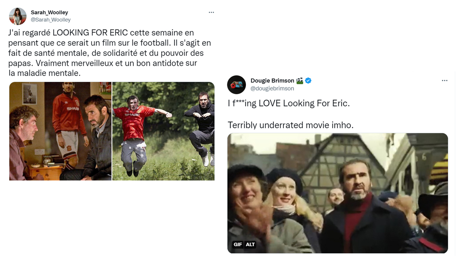Screen dimensions: 467x262
Task: Play the Looking For Eric GIF
Action: coord(337,193)
